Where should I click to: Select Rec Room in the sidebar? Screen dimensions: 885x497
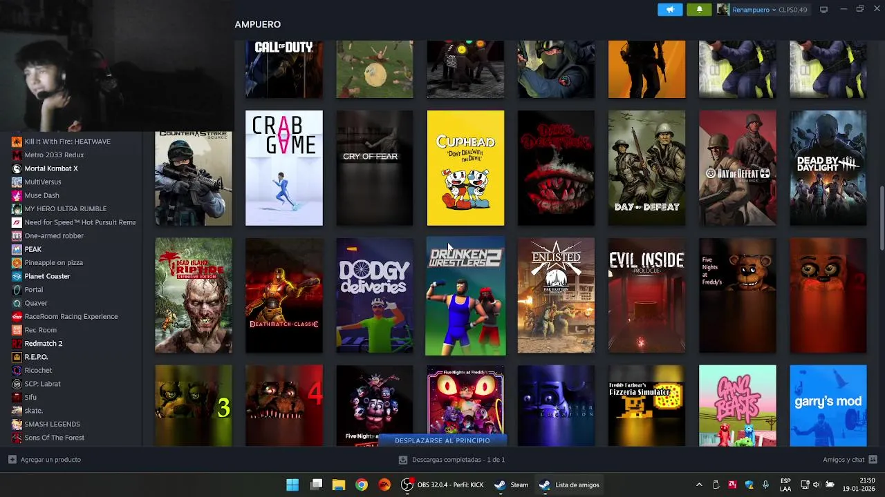click(x=40, y=330)
